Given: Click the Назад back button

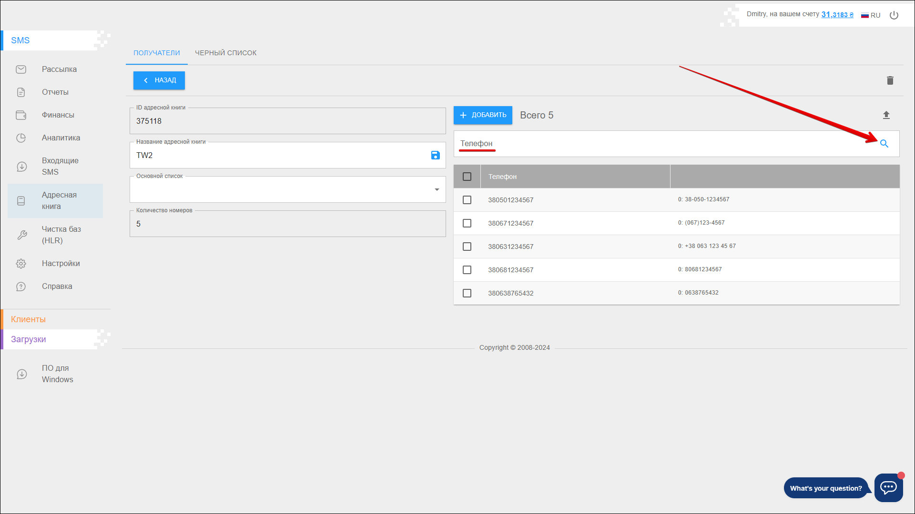Looking at the screenshot, I should click(x=159, y=80).
